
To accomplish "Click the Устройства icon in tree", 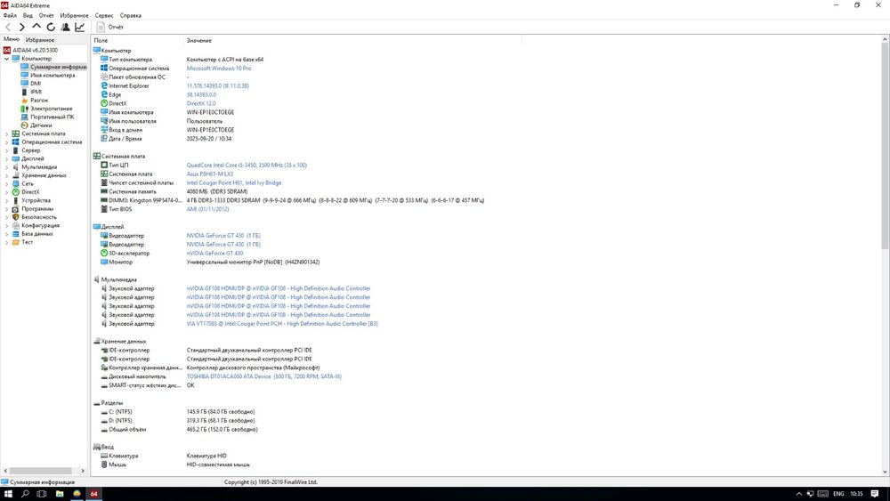I will tap(15, 200).
